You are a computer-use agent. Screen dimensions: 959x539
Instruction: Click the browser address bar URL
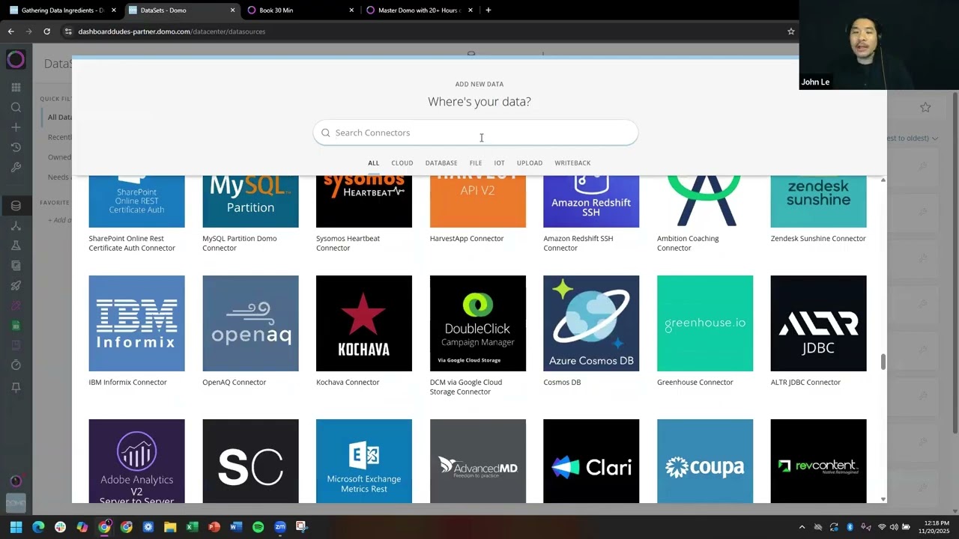(x=172, y=31)
